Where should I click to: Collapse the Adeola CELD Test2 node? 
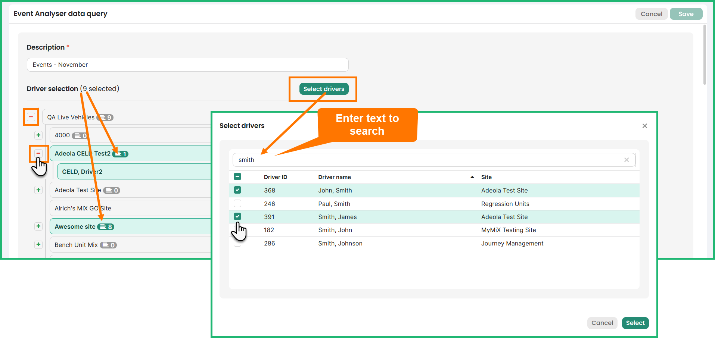38,153
